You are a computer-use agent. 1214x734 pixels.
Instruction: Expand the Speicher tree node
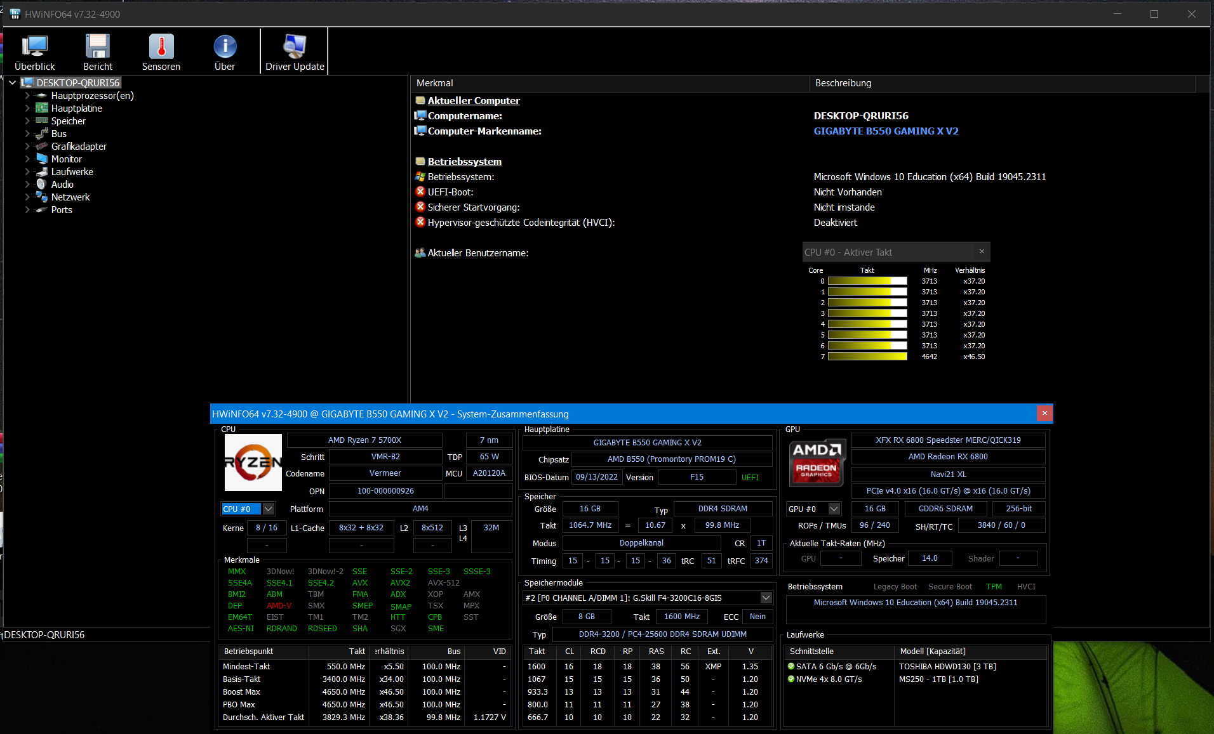27,121
